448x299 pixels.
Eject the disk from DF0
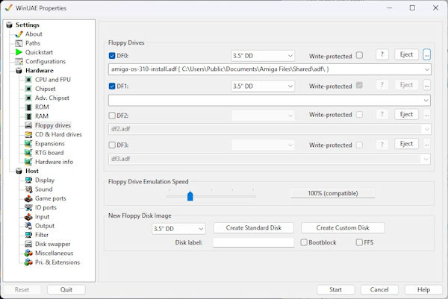click(x=406, y=54)
